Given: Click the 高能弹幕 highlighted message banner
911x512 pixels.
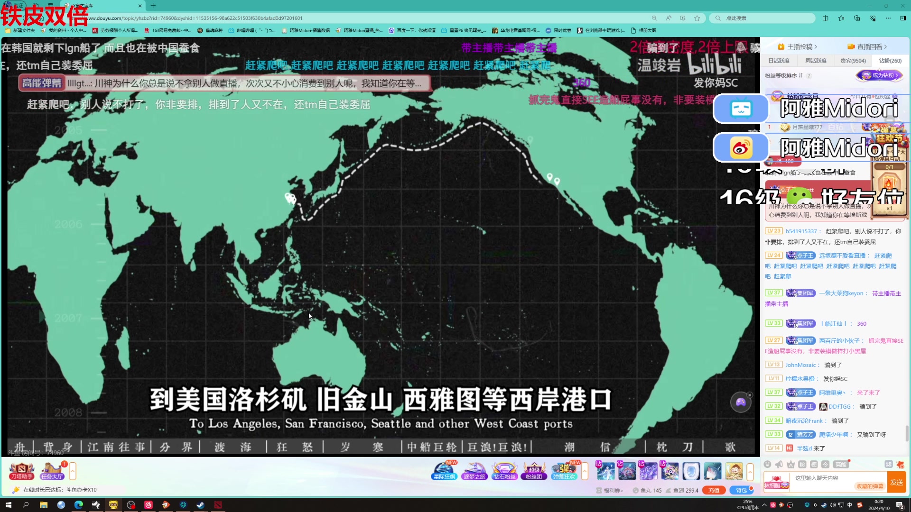Looking at the screenshot, I should tap(224, 83).
